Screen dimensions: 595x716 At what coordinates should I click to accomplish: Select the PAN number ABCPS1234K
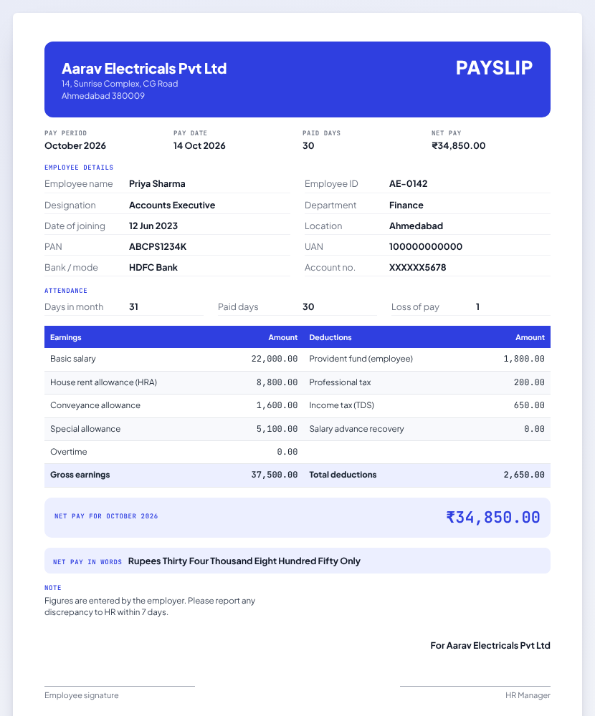point(158,246)
